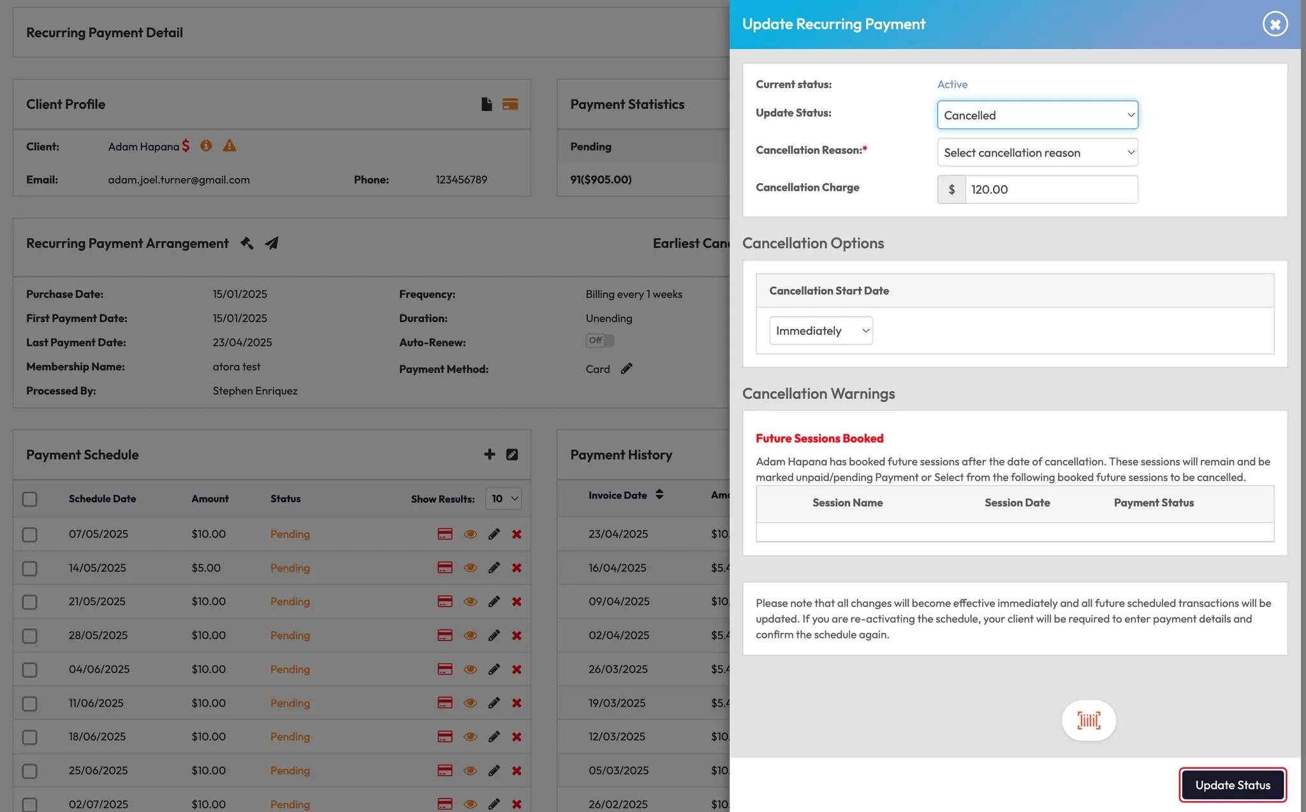Screen dimensions: 1306x812
Task: Check the 21/05/2025 schedule row checkbox
Action: pos(30,602)
